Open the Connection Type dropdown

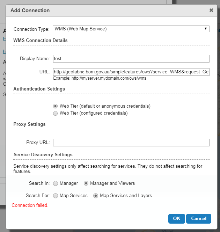[x=131, y=29]
